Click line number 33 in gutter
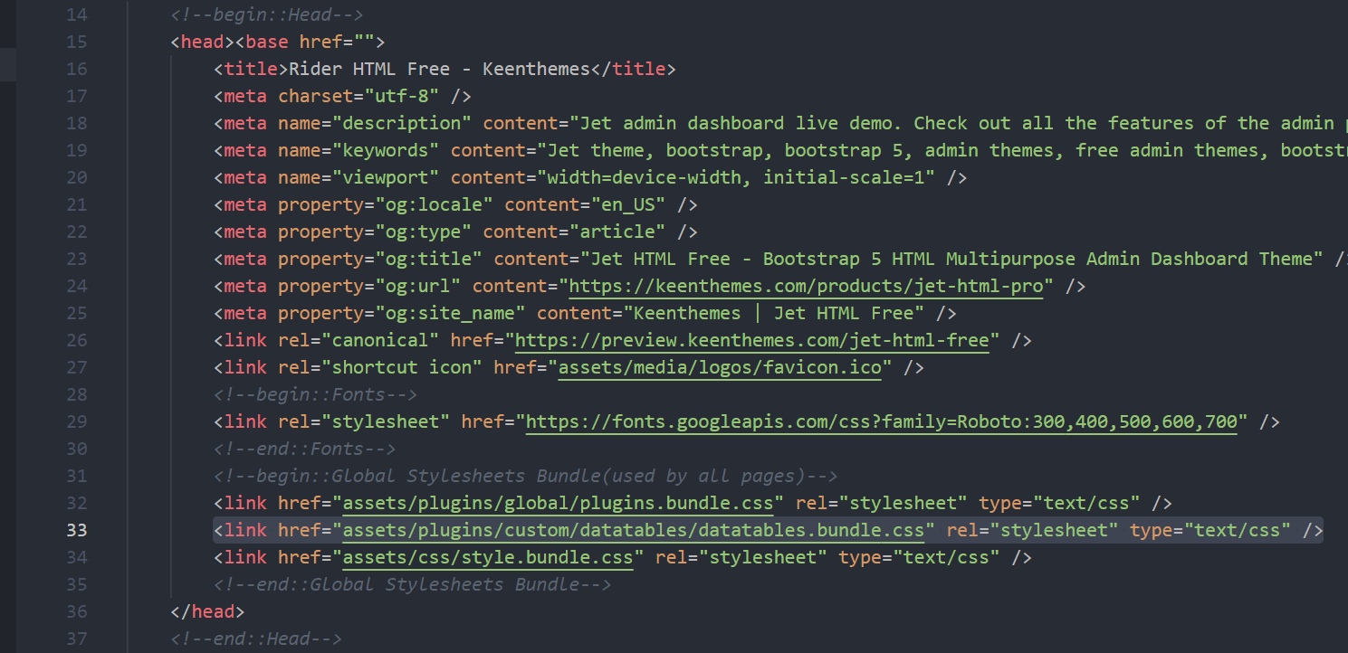 [76, 530]
